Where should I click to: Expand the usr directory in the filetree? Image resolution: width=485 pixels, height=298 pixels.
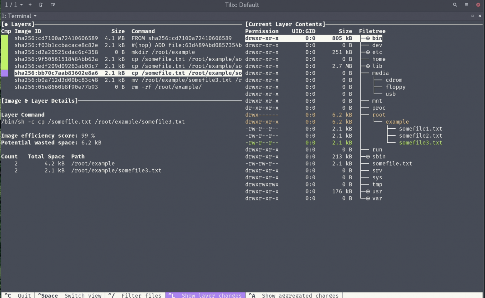tap(368, 191)
